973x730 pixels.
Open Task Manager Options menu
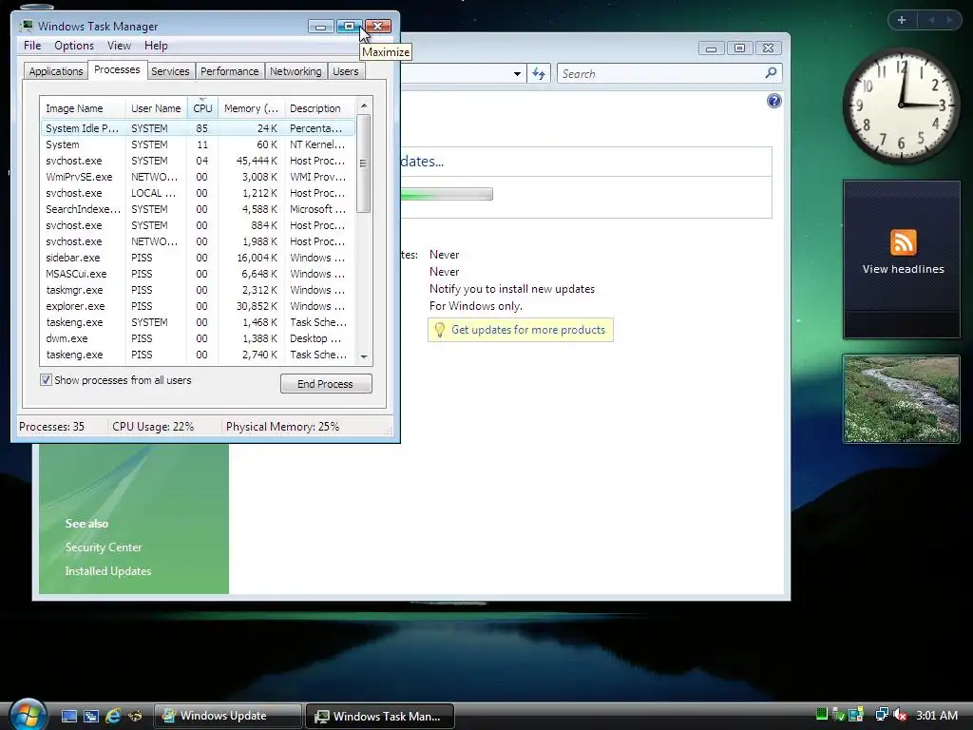(74, 46)
